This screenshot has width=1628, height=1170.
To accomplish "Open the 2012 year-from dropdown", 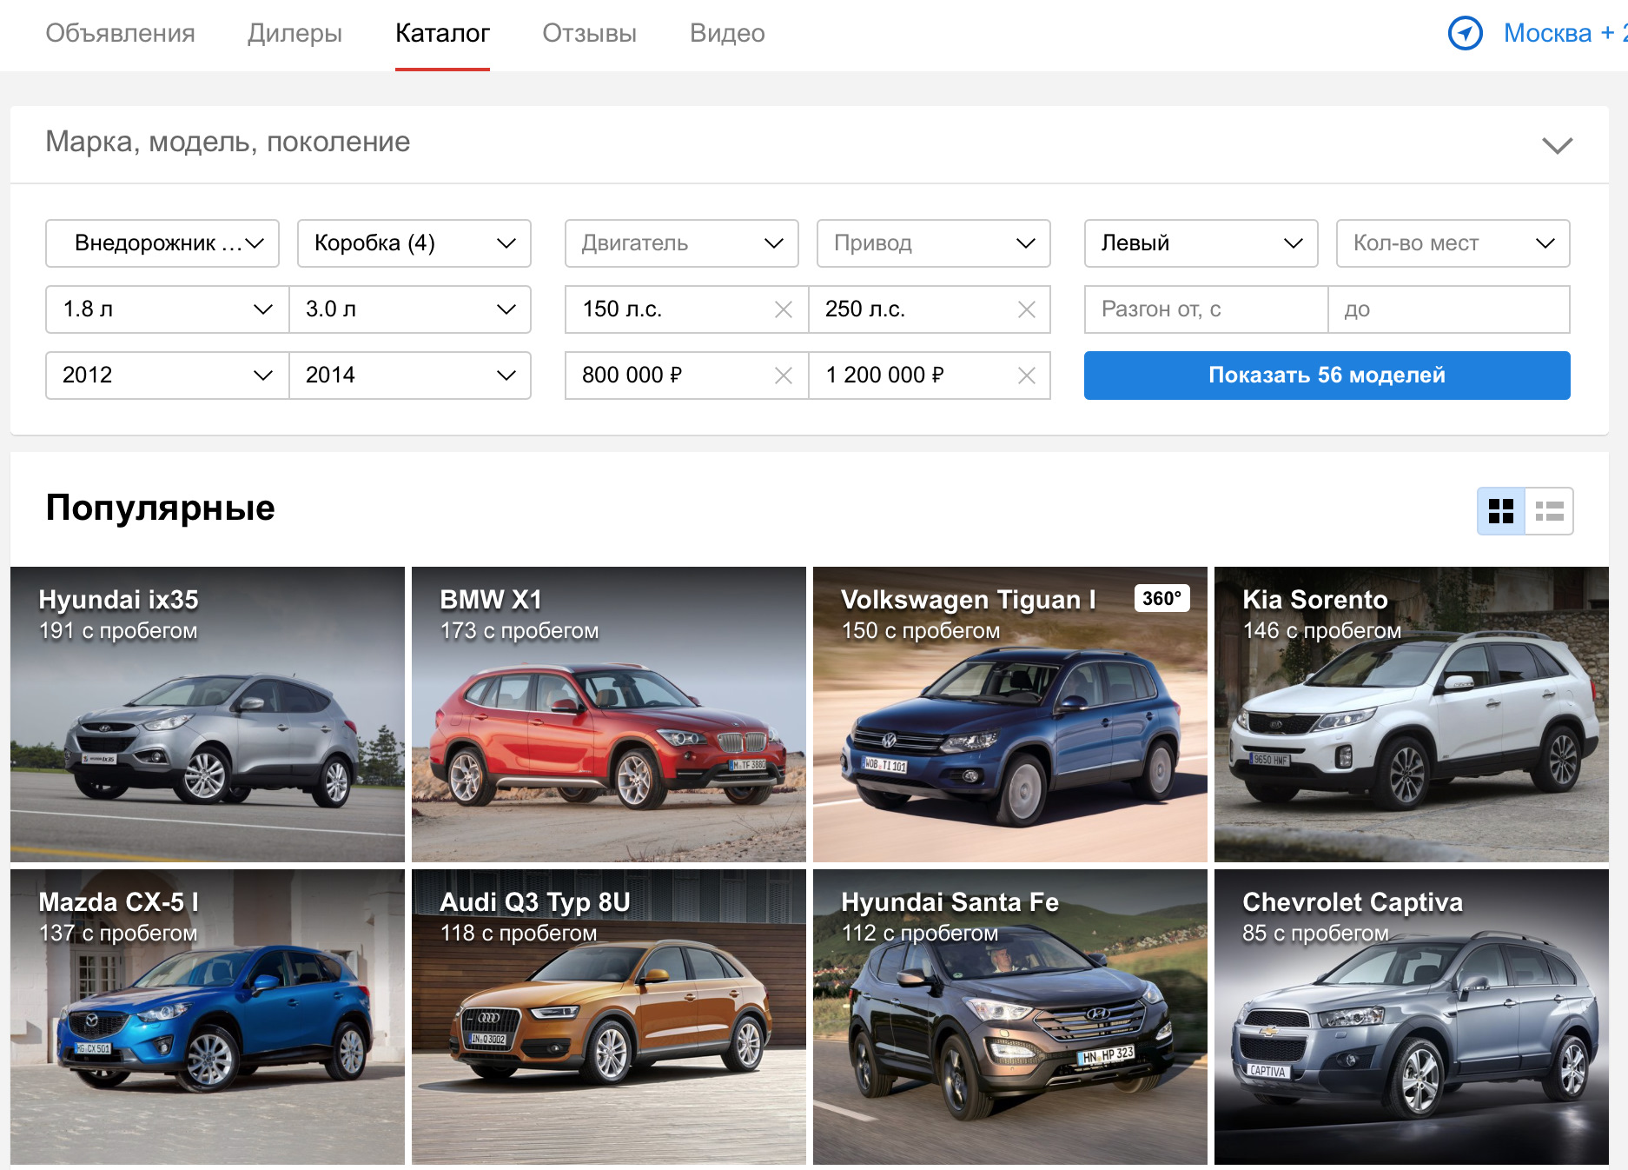I will click(x=167, y=376).
